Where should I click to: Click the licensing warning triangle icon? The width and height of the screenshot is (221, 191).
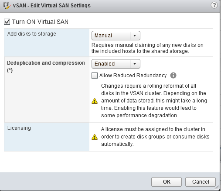[x=95, y=137]
